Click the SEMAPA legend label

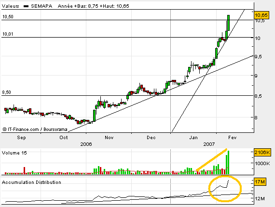[41, 6]
